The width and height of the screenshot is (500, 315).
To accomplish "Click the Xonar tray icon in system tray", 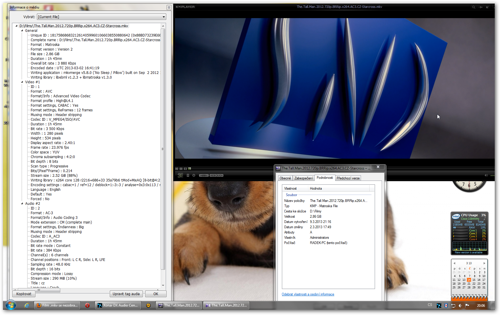I will [x=439, y=306].
